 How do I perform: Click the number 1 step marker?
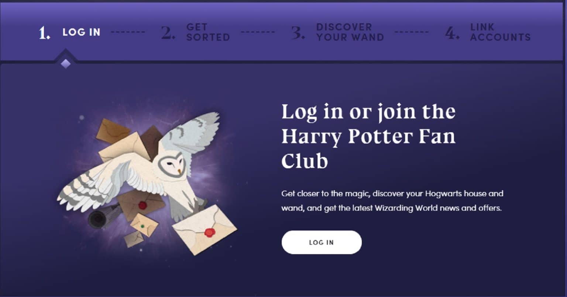pyautogui.click(x=44, y=33)
